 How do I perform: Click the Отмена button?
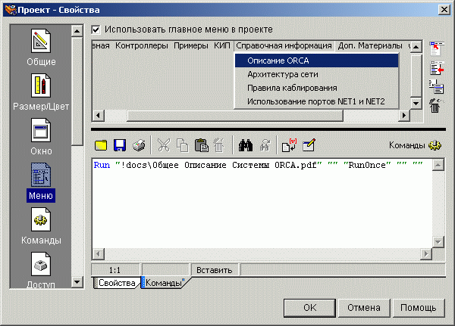(364, 308)
